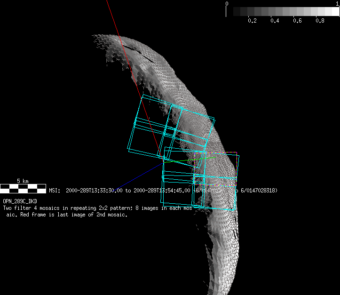
Task: Click the 0.8 tick label on colorbar
Action: coord(320,21)
